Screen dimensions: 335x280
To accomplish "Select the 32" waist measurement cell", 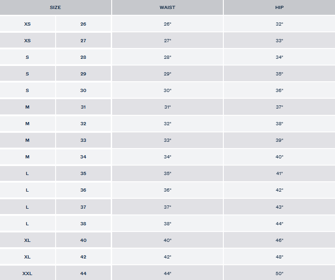I will pyautogui.click(x=167, y=123).
